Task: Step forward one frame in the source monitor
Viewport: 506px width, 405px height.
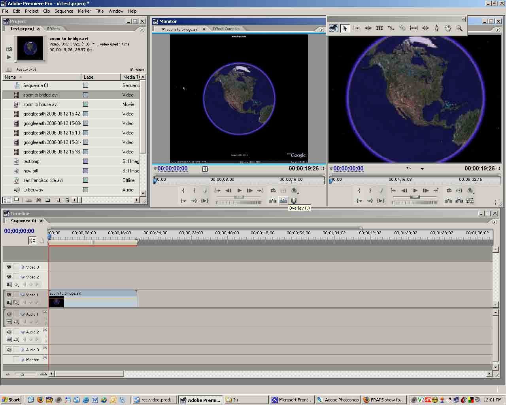Action: [250, 191]
